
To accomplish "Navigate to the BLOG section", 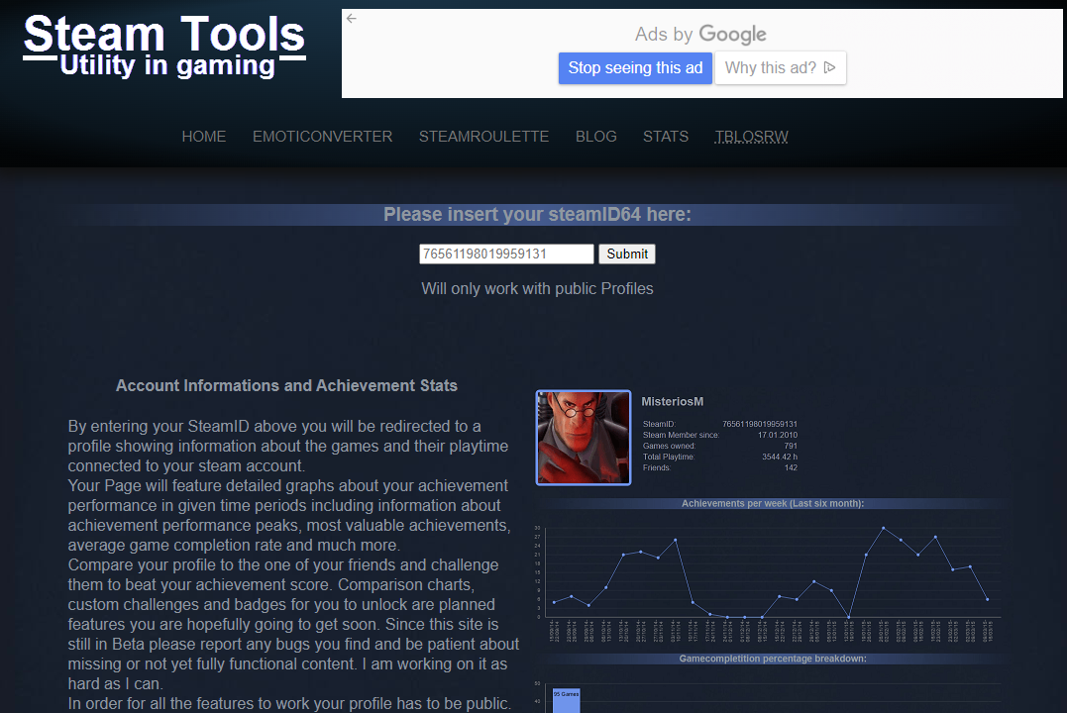I will (595, 137).
